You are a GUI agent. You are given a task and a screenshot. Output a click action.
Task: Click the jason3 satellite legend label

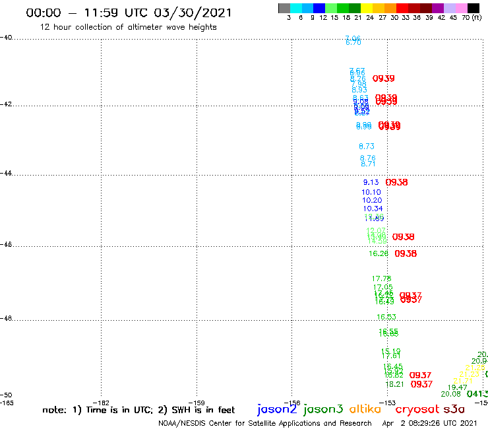pyautogui.click(x=323, y=409)
